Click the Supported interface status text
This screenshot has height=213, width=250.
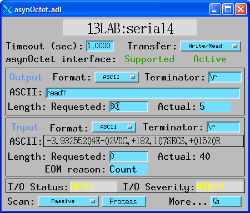[x=149, y=59]
